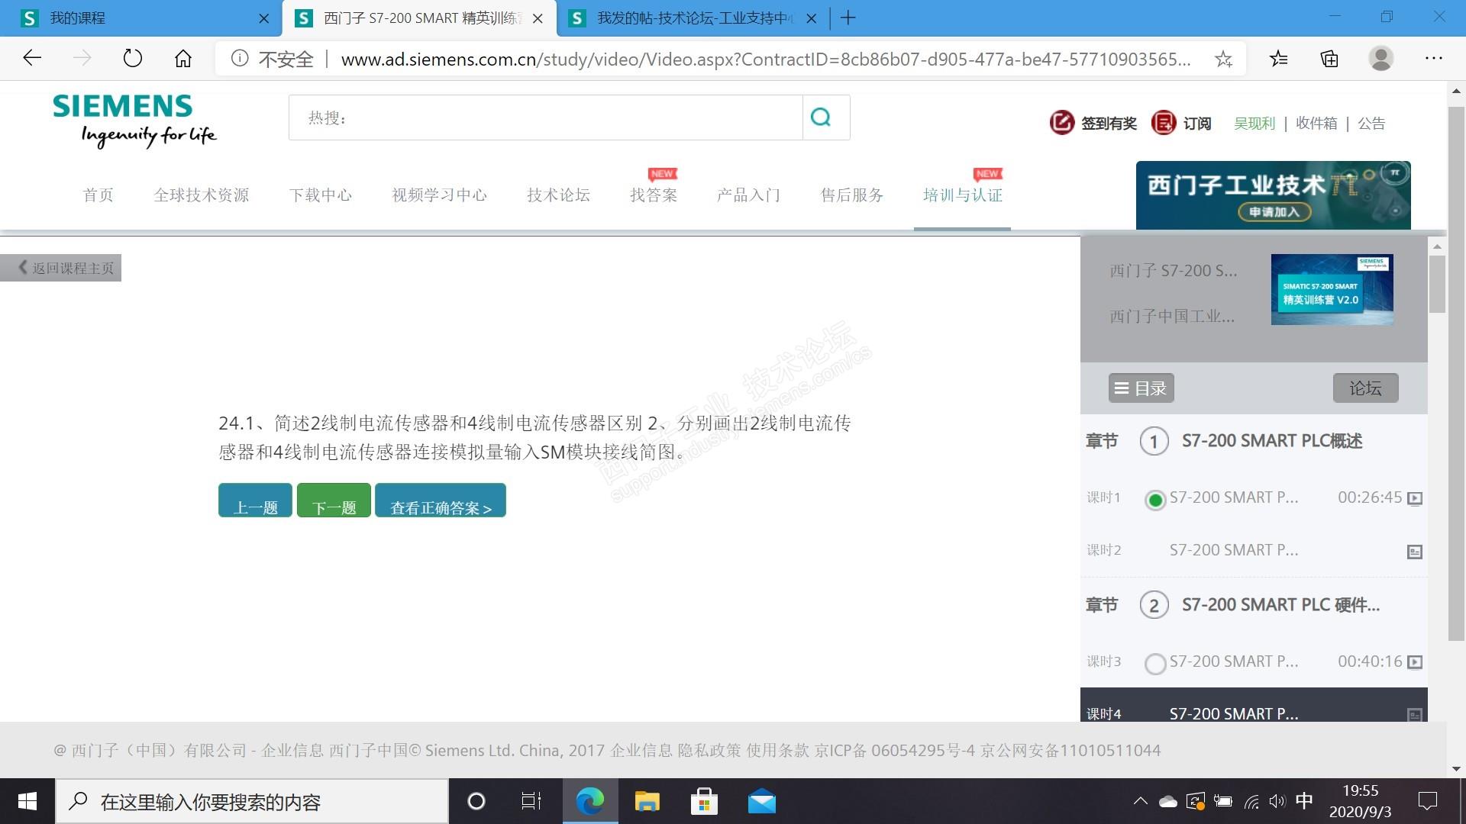
Task: Select the 课时1 progress radio circle
Action: click(1155, 500)
